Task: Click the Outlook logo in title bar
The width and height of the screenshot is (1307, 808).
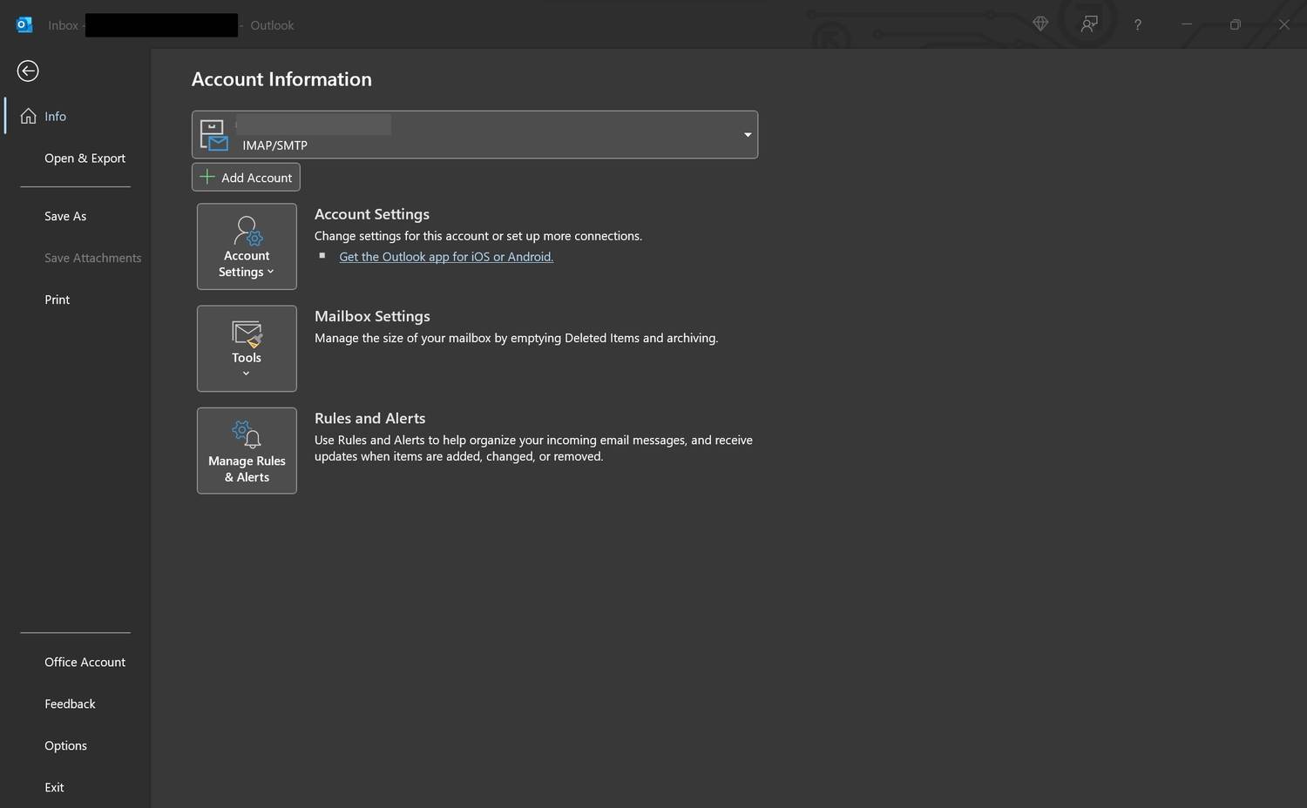Action: (24, 24)
